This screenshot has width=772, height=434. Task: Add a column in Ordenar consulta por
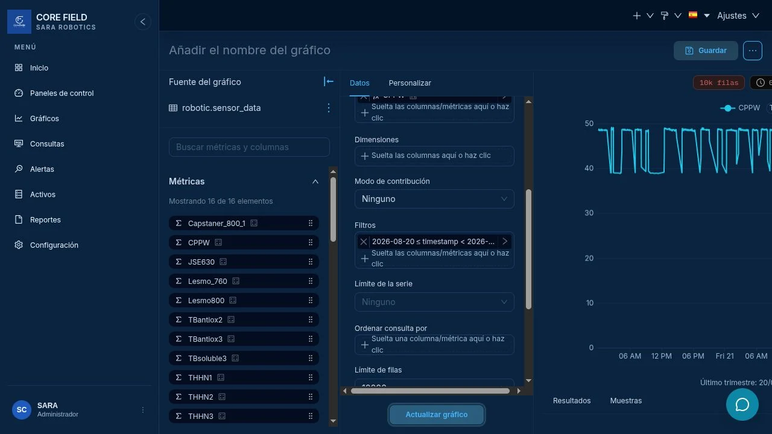(x=434, y=345)
